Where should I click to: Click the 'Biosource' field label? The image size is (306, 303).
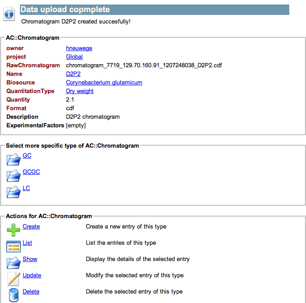tap(20, 83)
